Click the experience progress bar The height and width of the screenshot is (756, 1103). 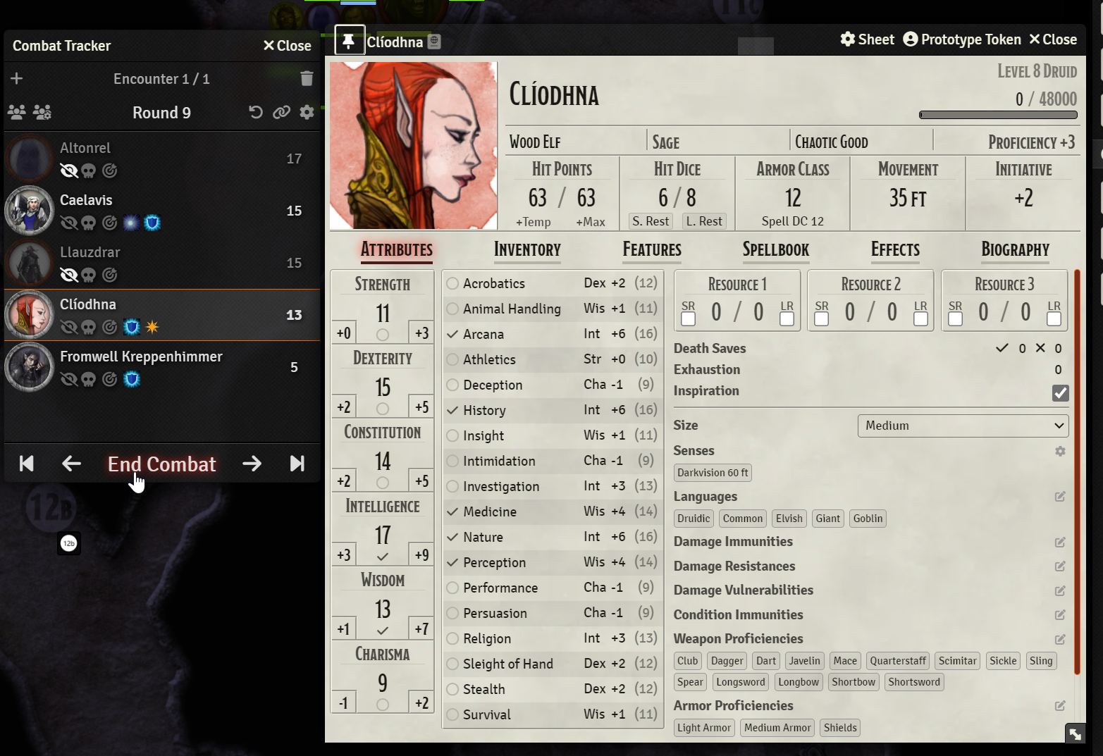(998, 115)
